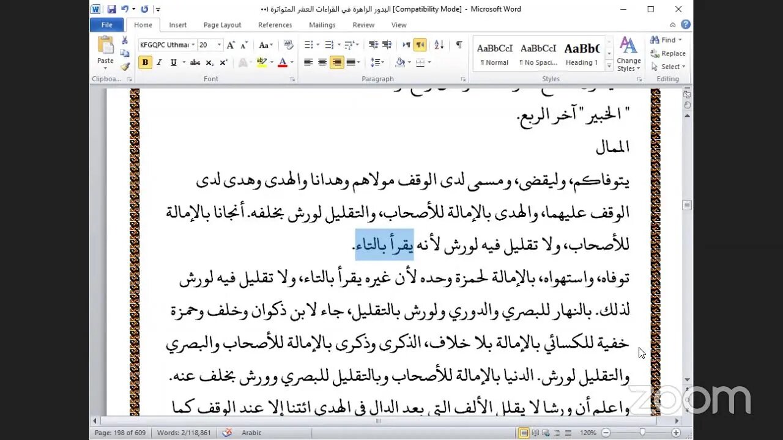Switch to Full Screen Reading view
This screenshot has height=440, width=783.
point(536,433)
